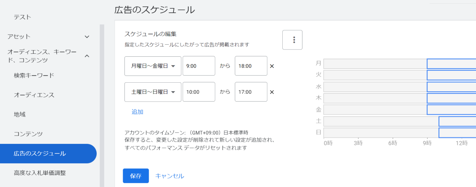The image size is (476, 187).
Task: Open the 地域 sidebar item
Action: click(20, 114)
